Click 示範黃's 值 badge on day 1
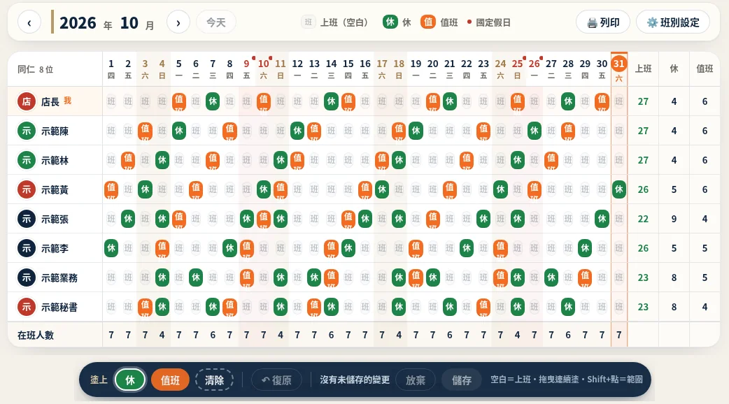This screenshot has height=404, width=729. click(x=111, y=189)
